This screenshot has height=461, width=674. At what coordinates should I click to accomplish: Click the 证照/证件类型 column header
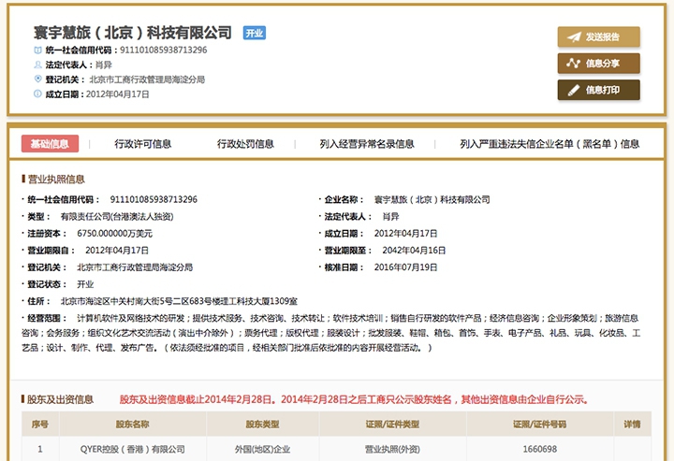tap(392, 425)
